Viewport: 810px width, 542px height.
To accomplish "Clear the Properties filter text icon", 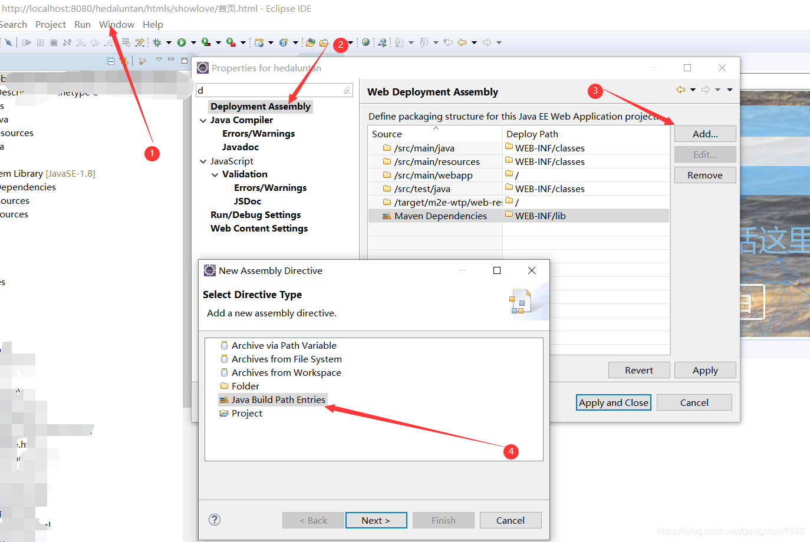I will pyautogui.click(x=347, y=90).
